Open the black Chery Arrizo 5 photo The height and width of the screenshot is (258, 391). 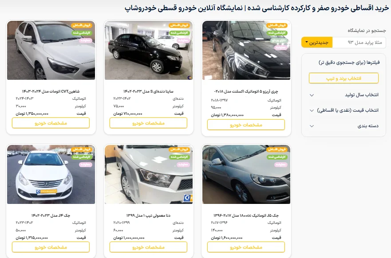coord(246,50)
